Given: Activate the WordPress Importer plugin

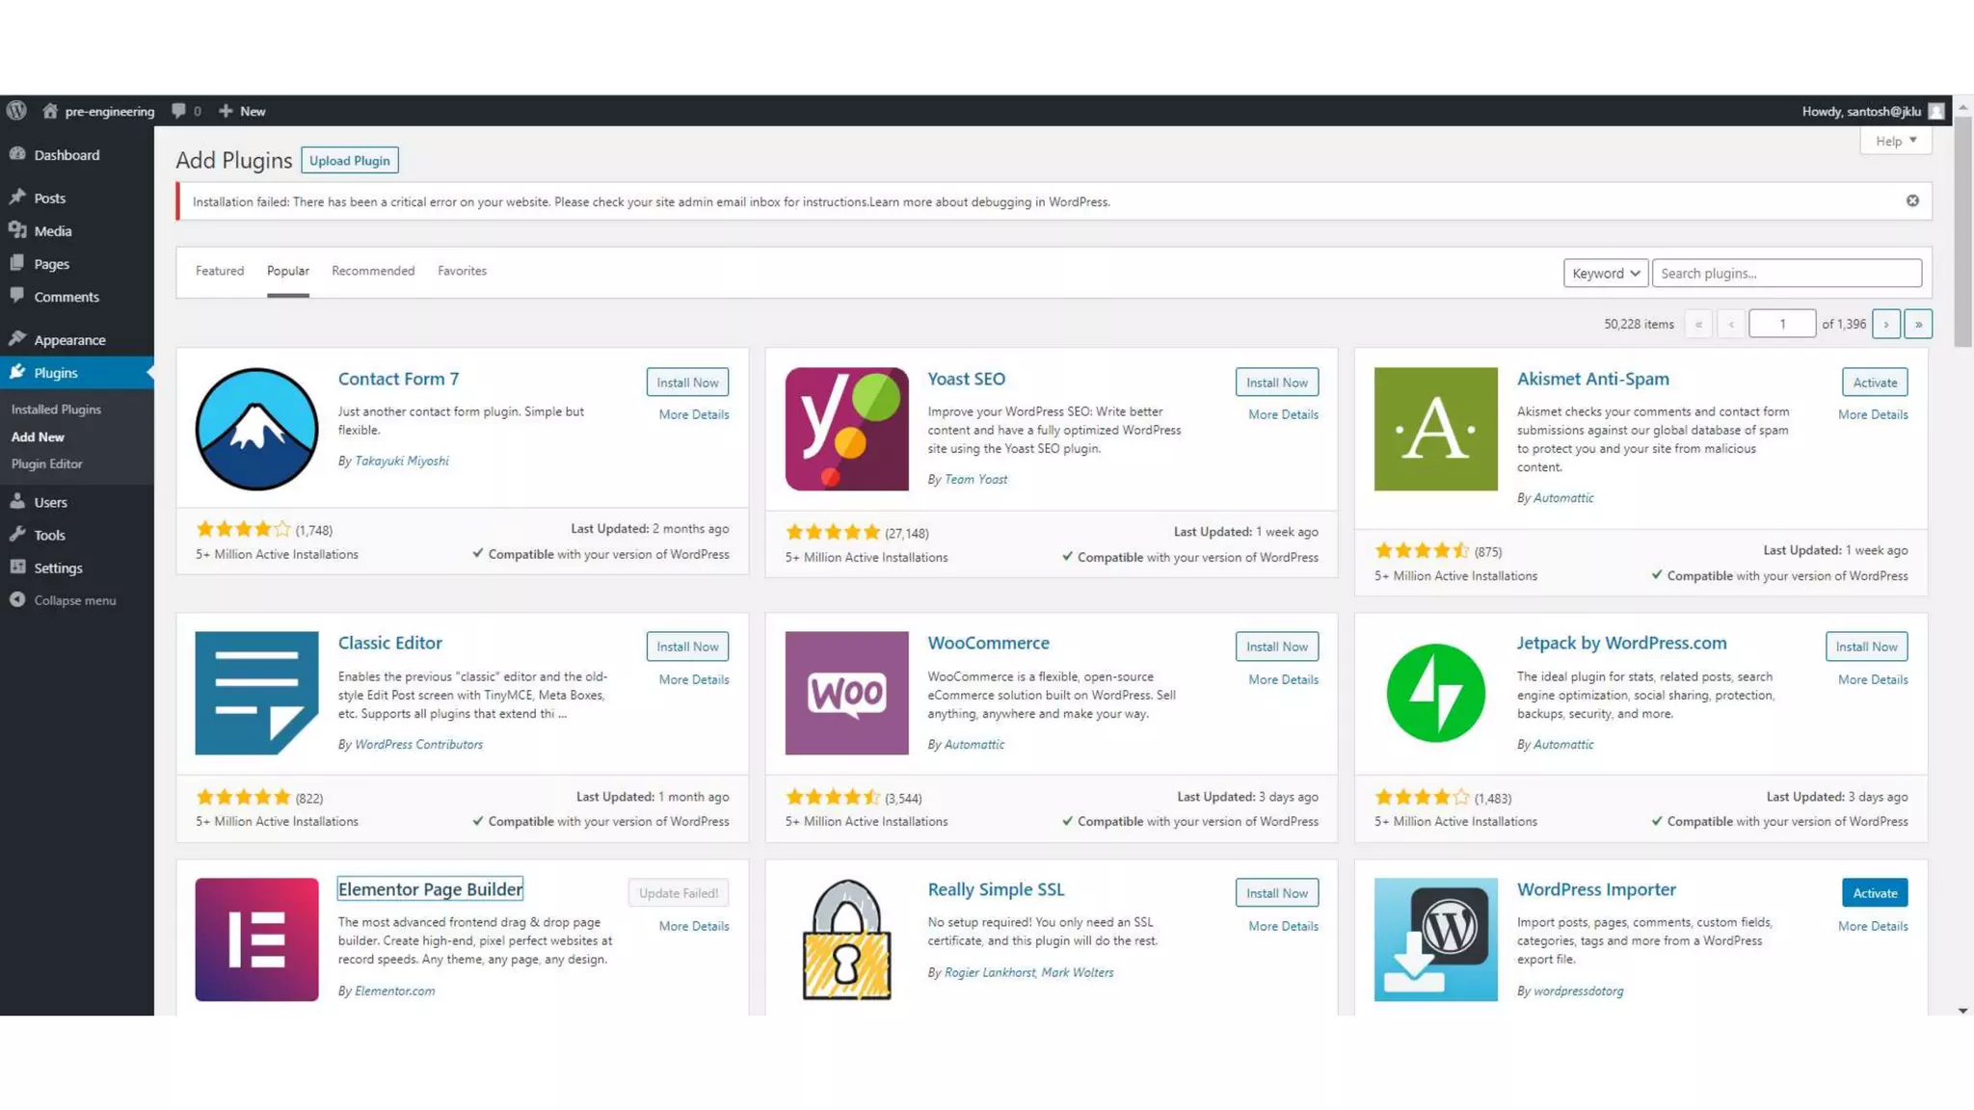Looking at the screenshot, I should (x=1874, y=893).
